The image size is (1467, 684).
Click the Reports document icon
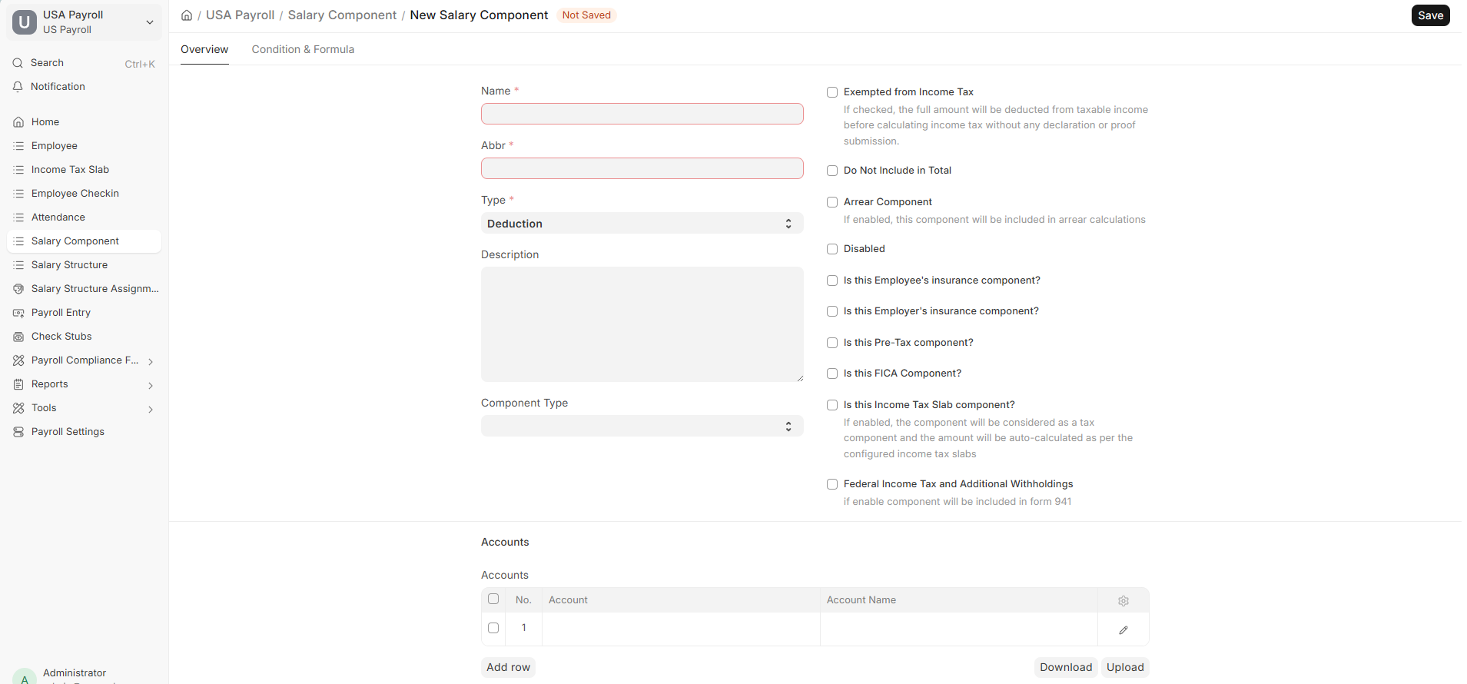click(x=18, y=384)
